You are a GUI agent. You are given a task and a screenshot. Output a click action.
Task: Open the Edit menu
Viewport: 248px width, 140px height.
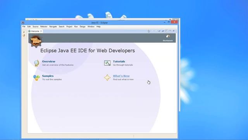pyautogui.click(x=29, y=27)
